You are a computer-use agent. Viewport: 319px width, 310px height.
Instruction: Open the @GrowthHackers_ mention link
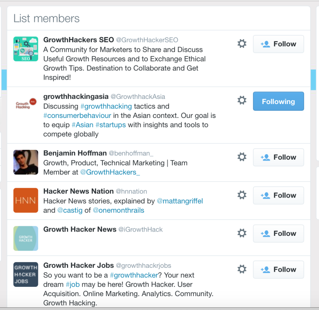(110, 172)
